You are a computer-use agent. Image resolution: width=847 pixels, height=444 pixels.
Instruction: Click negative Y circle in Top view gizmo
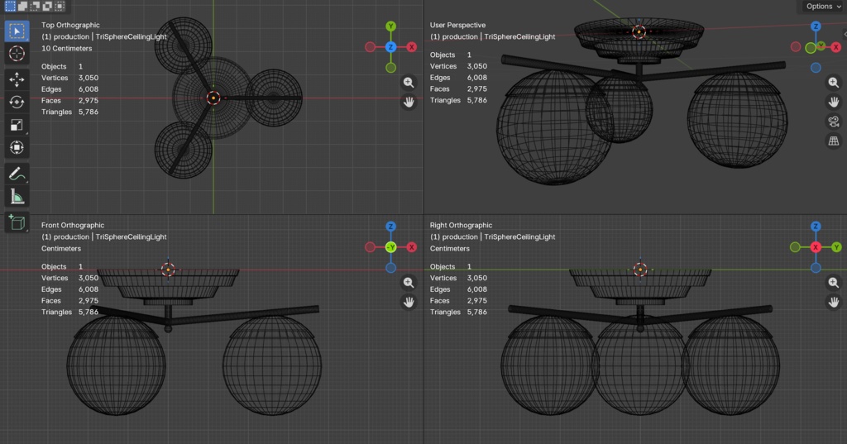point(390,68)
